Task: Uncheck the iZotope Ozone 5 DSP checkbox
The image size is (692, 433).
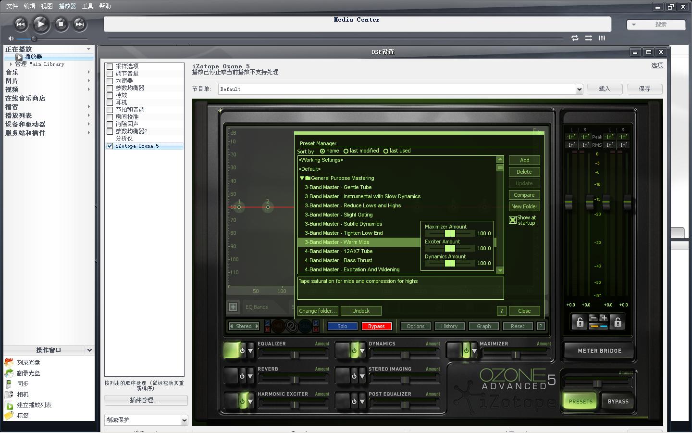Action: click(110, 146)
